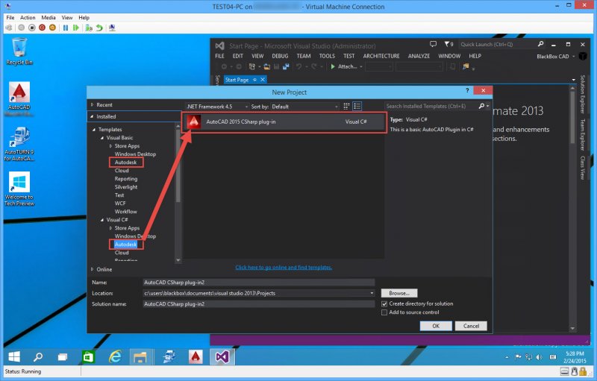Select Workflow under Visual Basic templates
Screen dimensions: 597x381
click(x=125, y=212)
